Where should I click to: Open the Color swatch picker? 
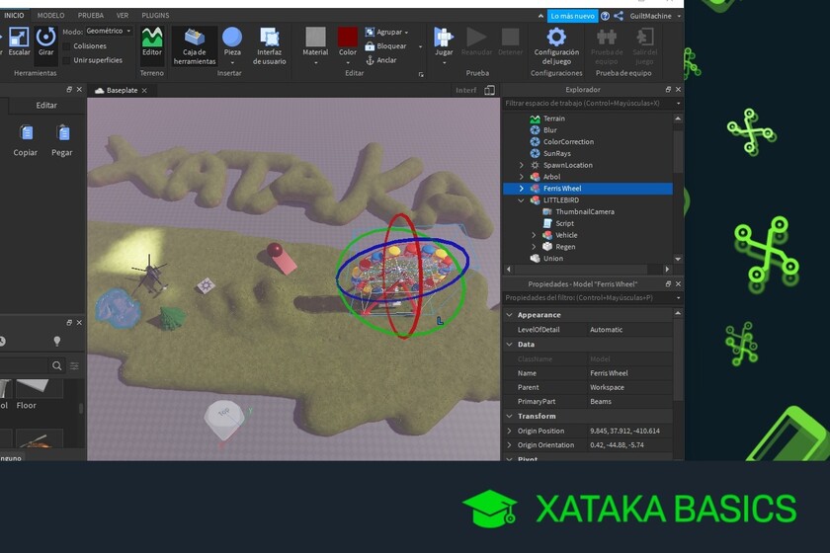[348, 43]
